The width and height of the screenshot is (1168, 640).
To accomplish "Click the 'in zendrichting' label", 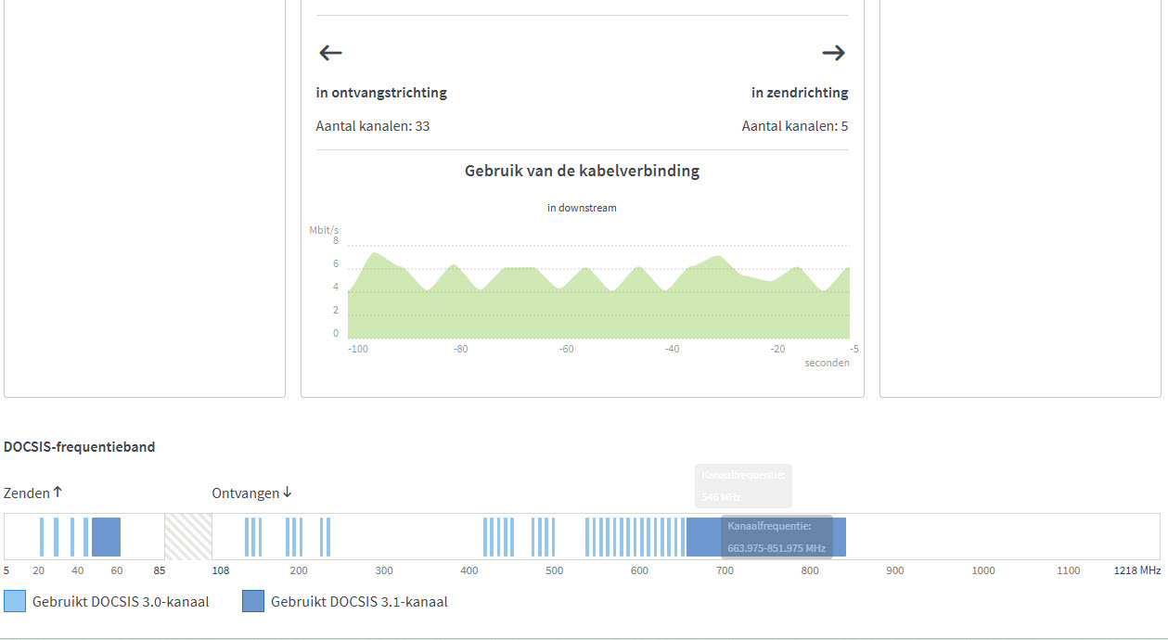I will [799, 93].
